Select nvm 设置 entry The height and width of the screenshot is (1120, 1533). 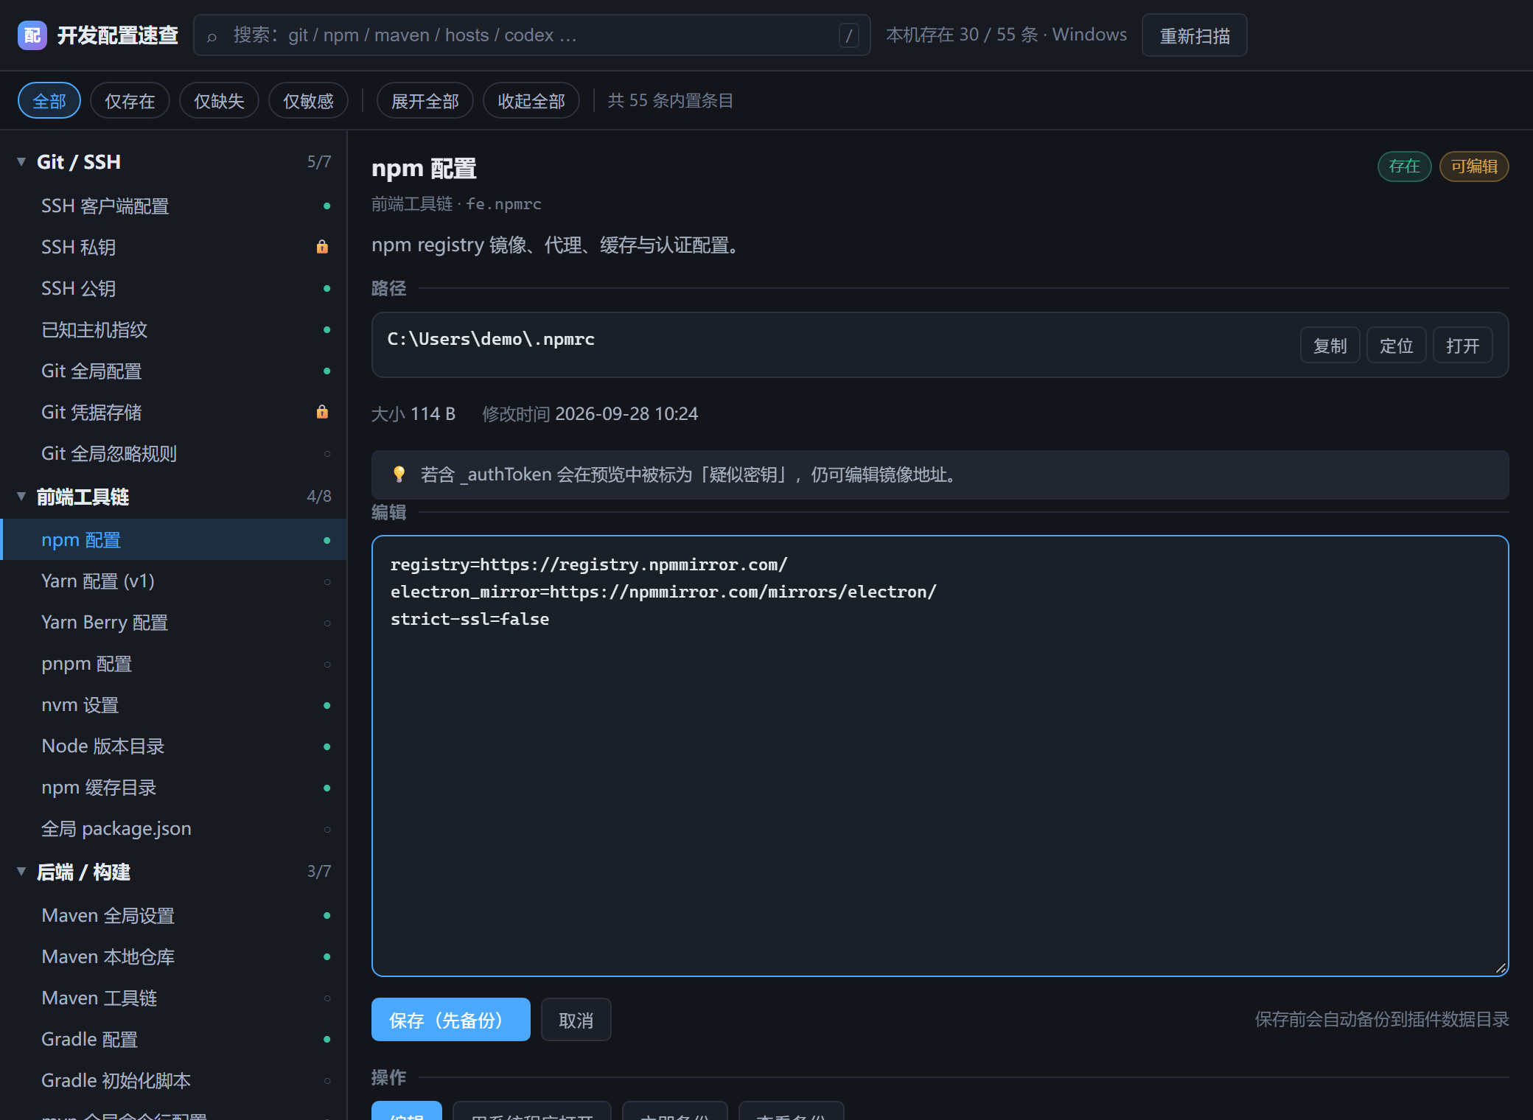point(173,705)
